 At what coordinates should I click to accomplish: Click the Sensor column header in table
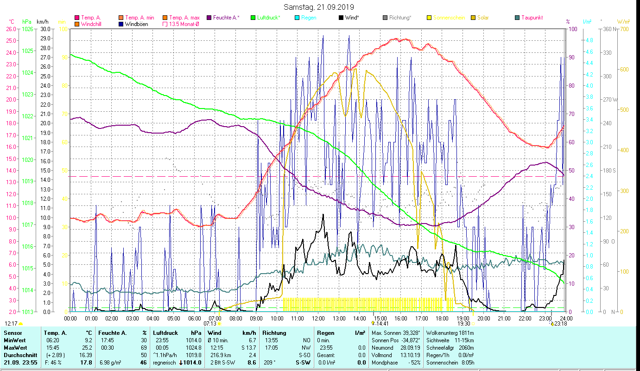13,333
